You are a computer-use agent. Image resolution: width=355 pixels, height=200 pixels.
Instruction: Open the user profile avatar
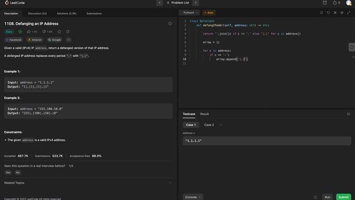pyautogui.click(x=349, y=3)
